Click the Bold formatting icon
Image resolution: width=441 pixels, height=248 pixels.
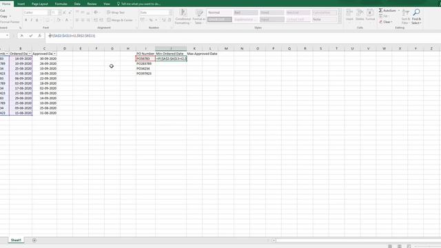point(26,20)
